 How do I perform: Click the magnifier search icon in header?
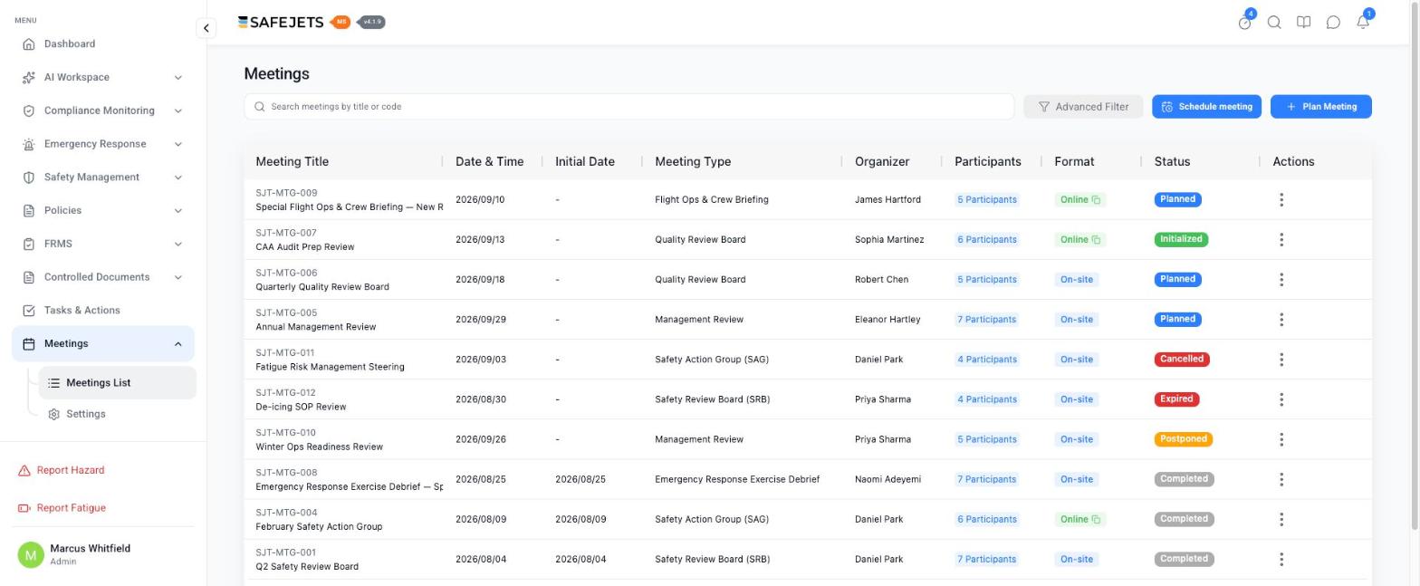[x=1274, y=23]
